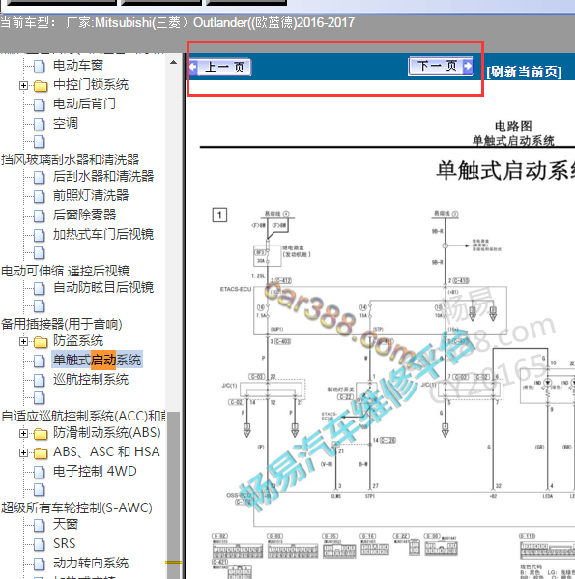Viewport: 575px width, 579px height.
Task: Open 电子控制 4WD entry
Action: click(x=95, y=471)
